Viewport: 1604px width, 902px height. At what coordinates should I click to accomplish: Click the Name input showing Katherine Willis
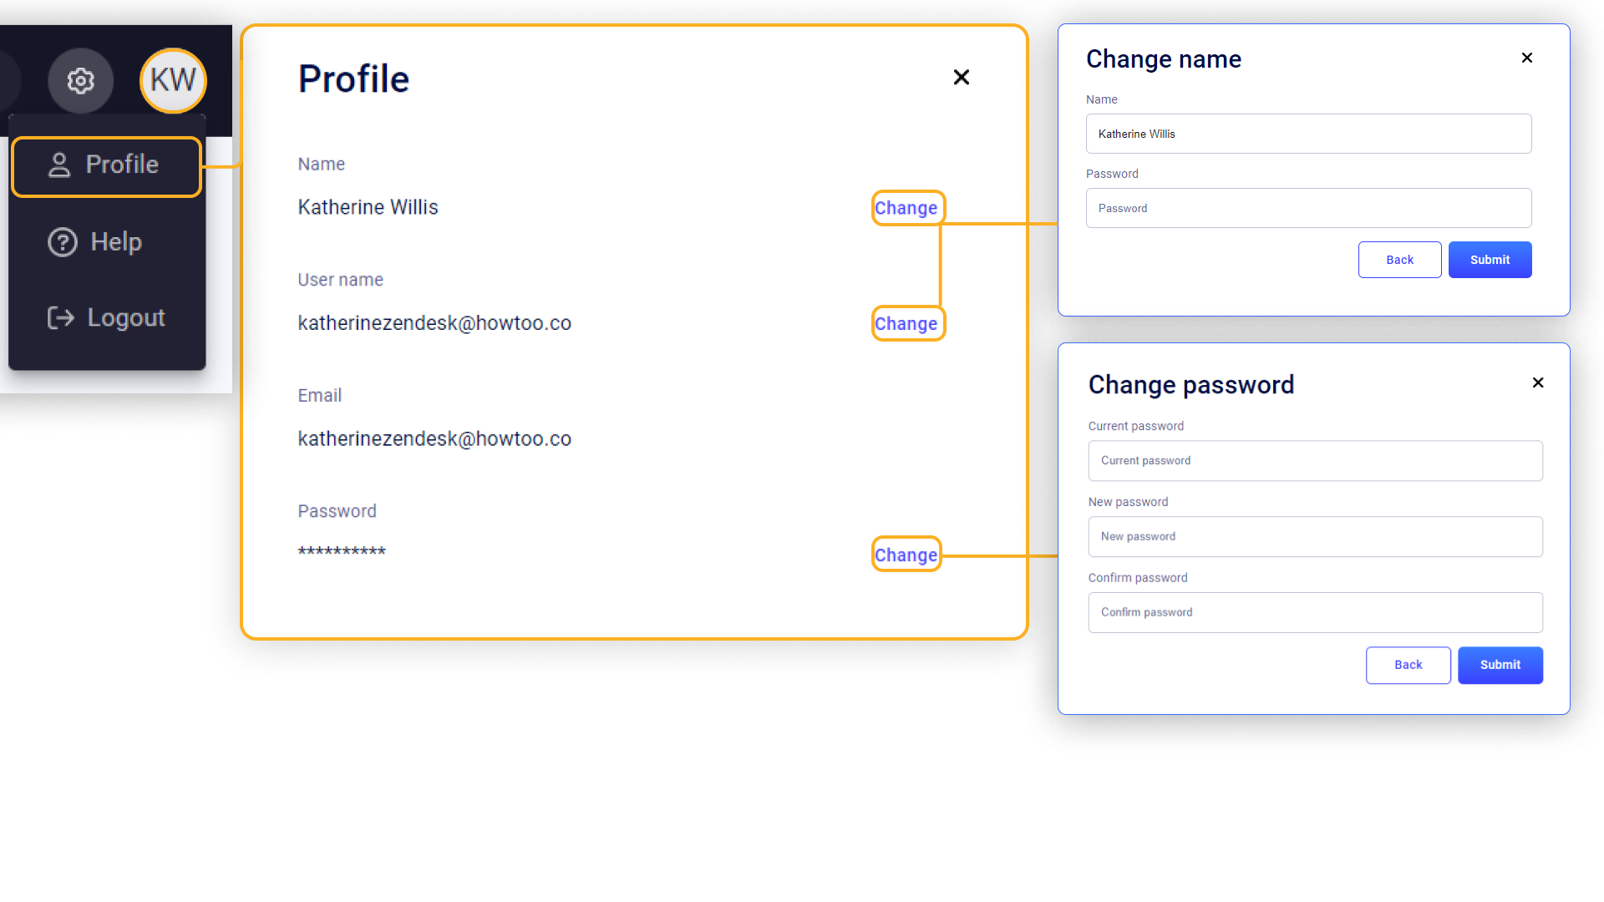coord(1307,134)
